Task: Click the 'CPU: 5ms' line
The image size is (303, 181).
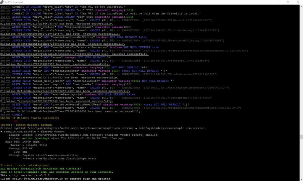Action: (20, 152)
